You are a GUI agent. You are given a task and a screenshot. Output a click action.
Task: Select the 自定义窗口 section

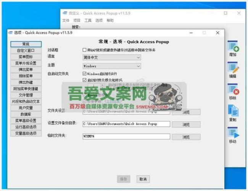pyautogui.click(x=26, y=51)
